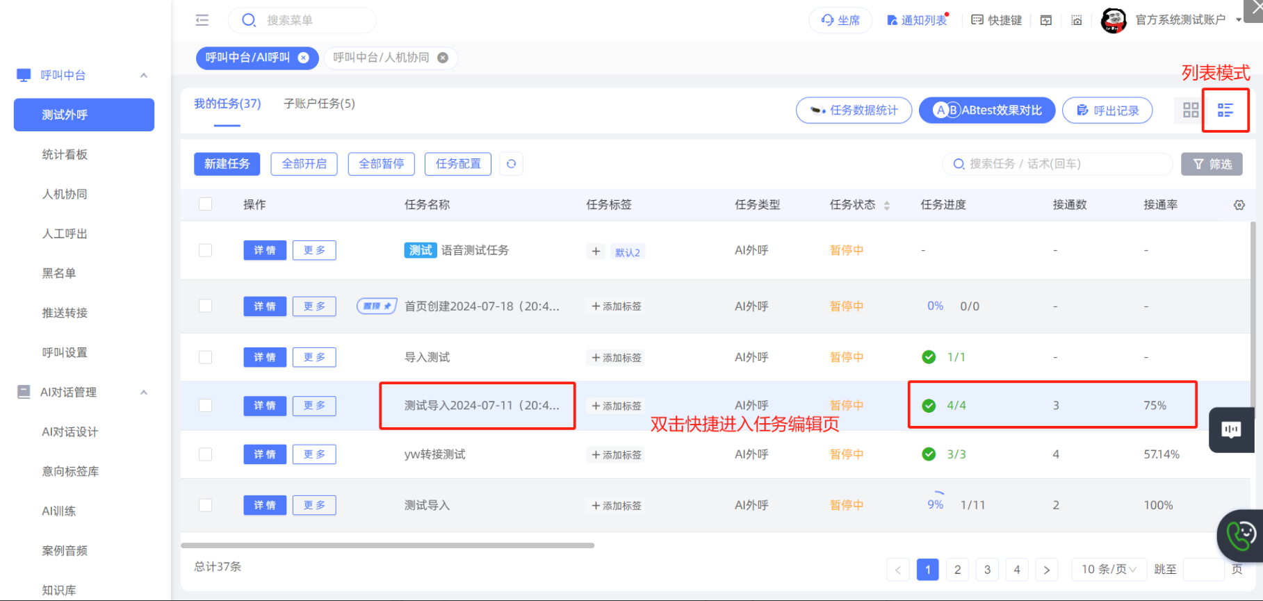Open table column settings gear icon

point(1239,205)
